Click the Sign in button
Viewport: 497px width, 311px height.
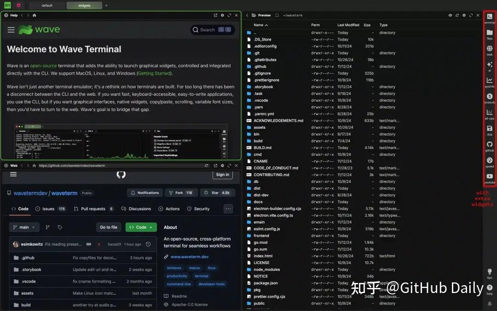pyautogui.click(x=223, y=175)
